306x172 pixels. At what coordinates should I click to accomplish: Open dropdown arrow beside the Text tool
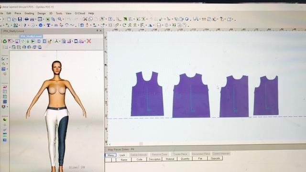coord(52,25)
